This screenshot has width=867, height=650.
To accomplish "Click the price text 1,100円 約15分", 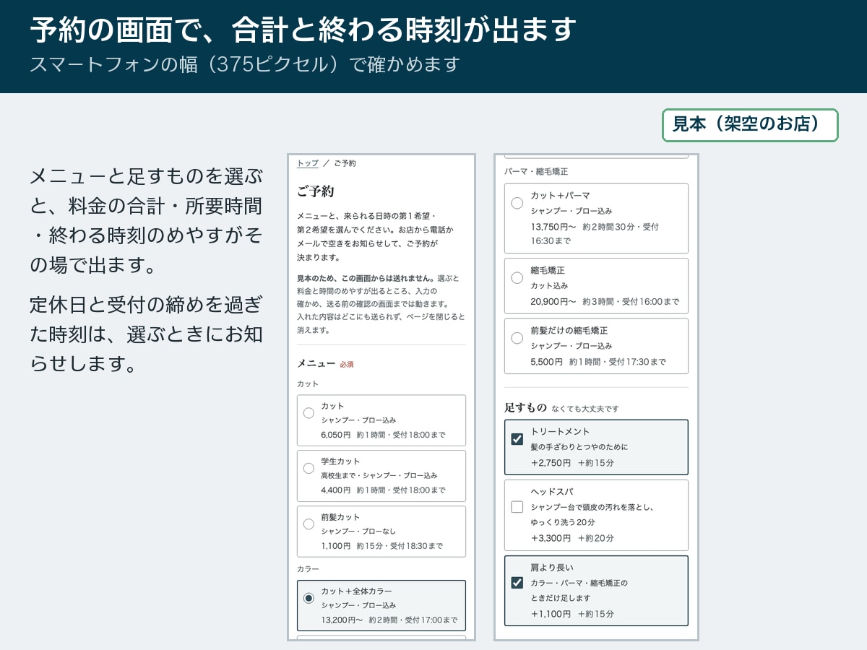I will tap(353, 546).
